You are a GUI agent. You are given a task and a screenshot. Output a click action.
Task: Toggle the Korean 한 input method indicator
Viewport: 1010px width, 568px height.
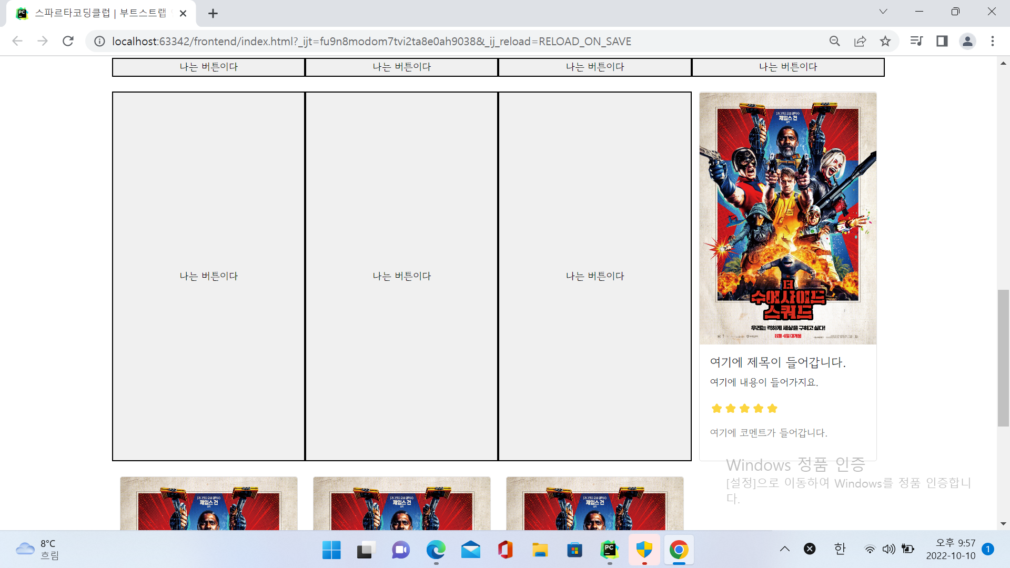pos(840,549)
